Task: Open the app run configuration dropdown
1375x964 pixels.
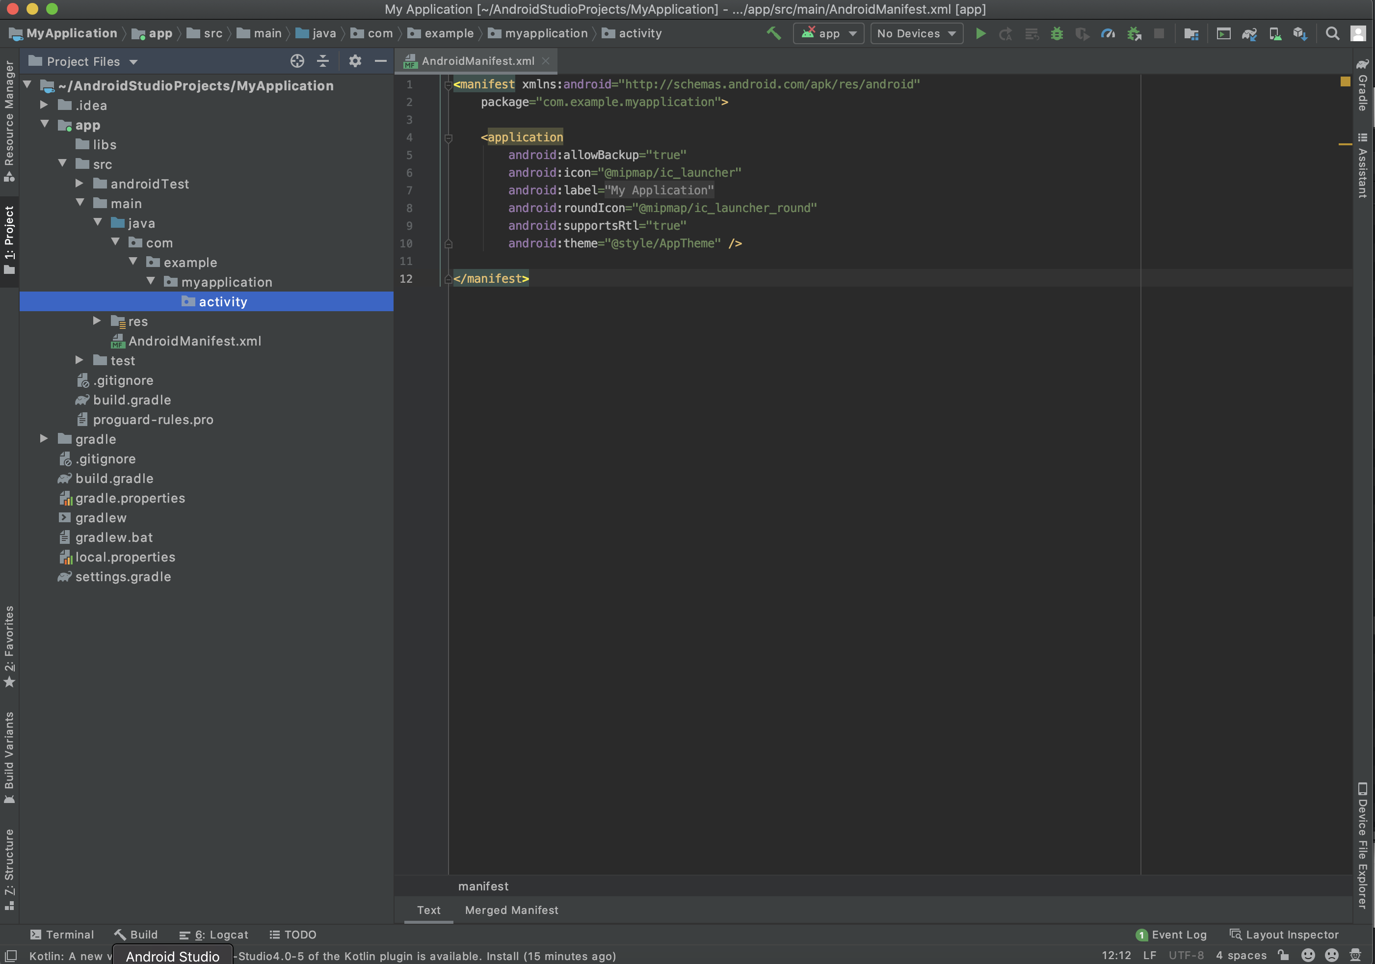Action: pyautogui.click(x=828, y=33)
